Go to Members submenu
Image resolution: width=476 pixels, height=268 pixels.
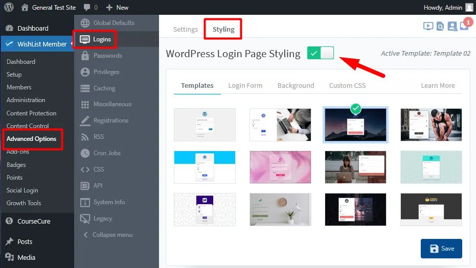pos(19,87)
